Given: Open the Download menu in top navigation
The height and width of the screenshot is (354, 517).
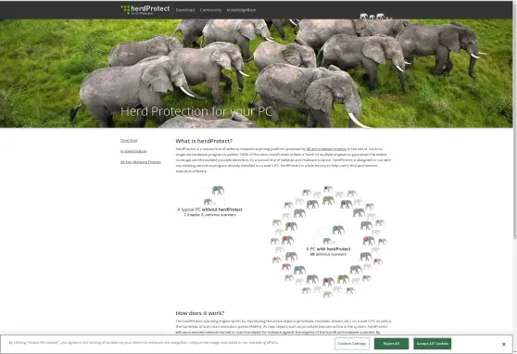Looking at the screenshot, I should point(185,10).
